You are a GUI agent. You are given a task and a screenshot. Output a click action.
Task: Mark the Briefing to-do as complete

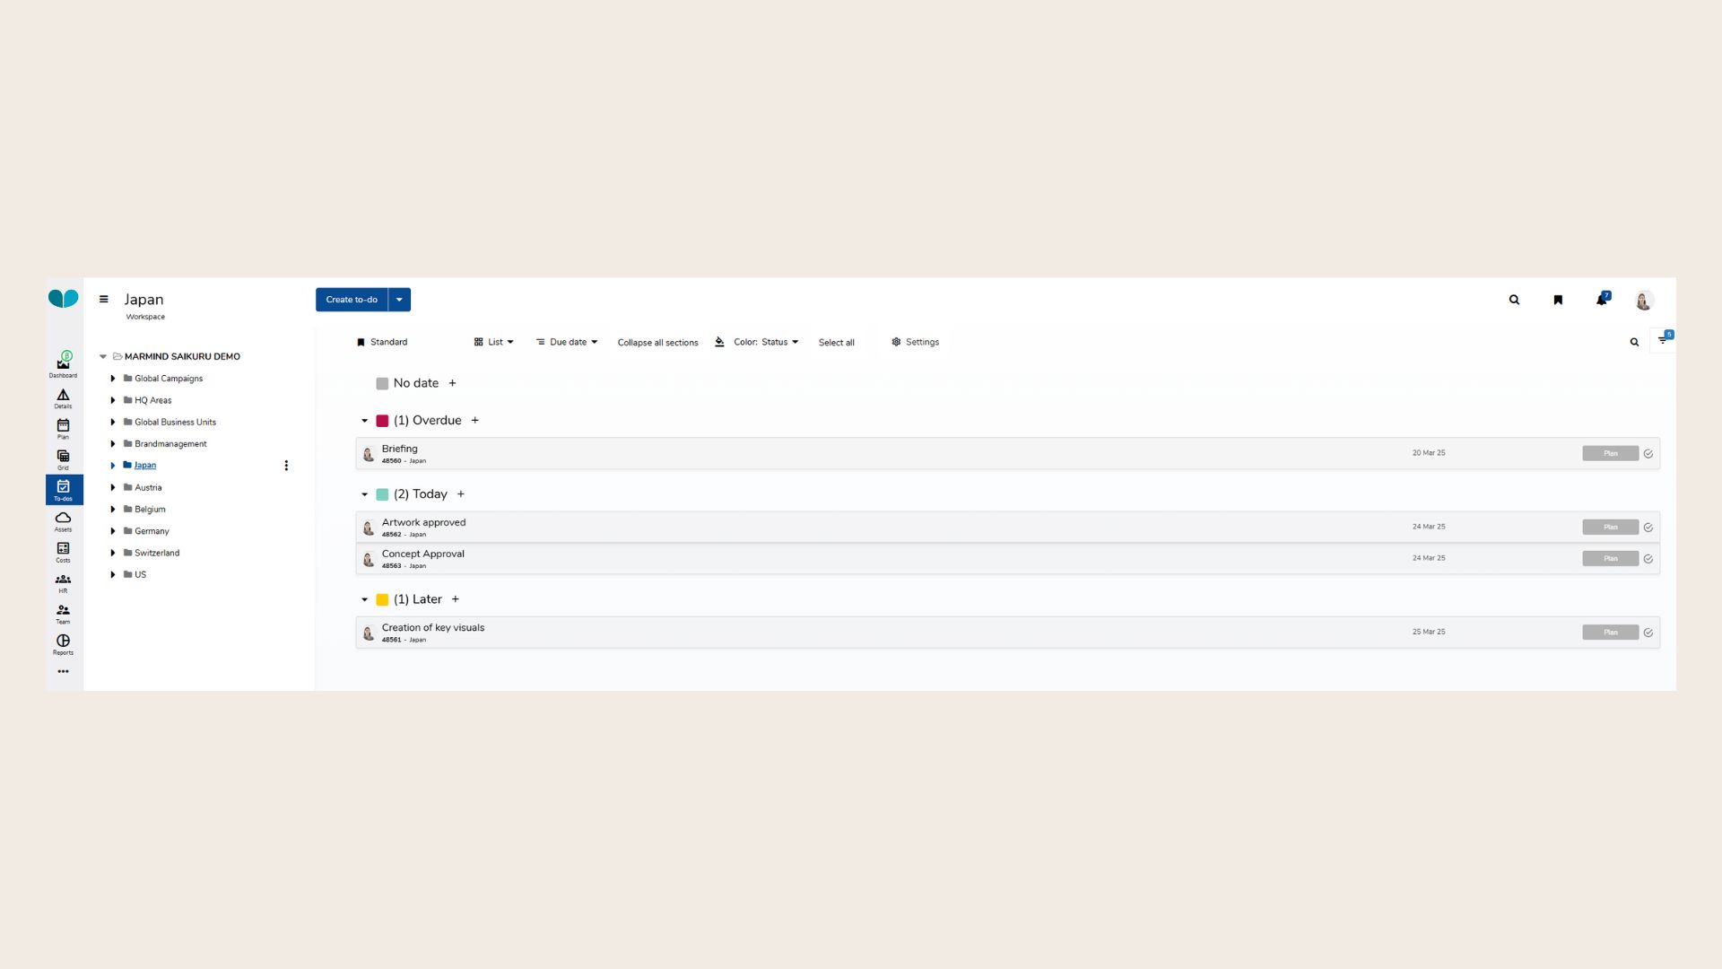[x=1648, y=454]
